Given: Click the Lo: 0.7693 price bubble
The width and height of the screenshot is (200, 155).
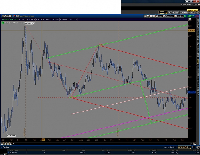Looking at the screenshot, I should (11, 136).
